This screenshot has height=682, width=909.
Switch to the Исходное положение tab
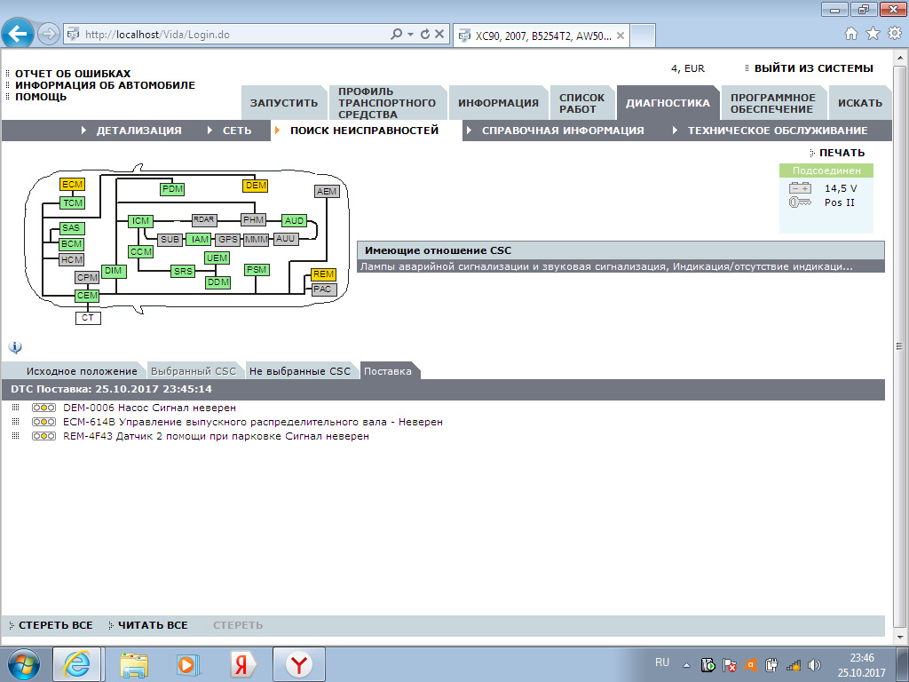(82, 371)
